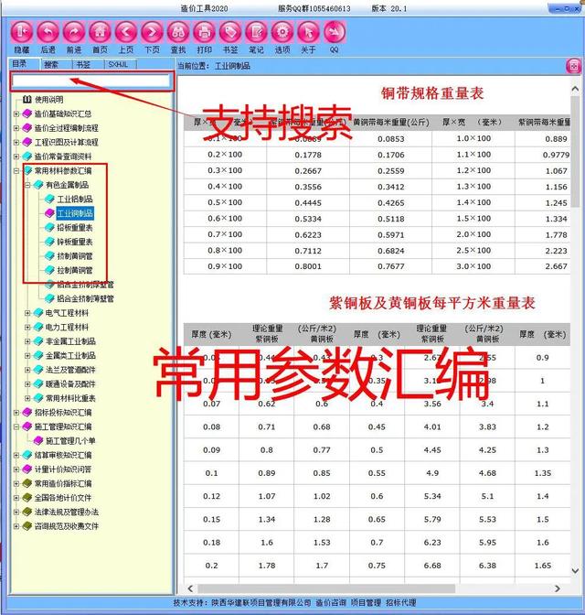This screenshot has width=585, height=615.
Task: Expand 法兰及管道配件 node
Action: click(x=27, y=370)
